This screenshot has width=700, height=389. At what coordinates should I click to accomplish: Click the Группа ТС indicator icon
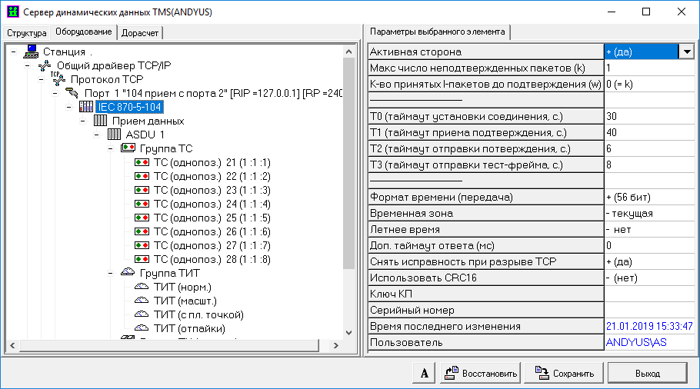pyautogui.click(x=128, y=148)
